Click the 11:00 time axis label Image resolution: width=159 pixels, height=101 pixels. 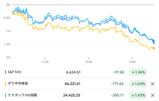(45, 62)
